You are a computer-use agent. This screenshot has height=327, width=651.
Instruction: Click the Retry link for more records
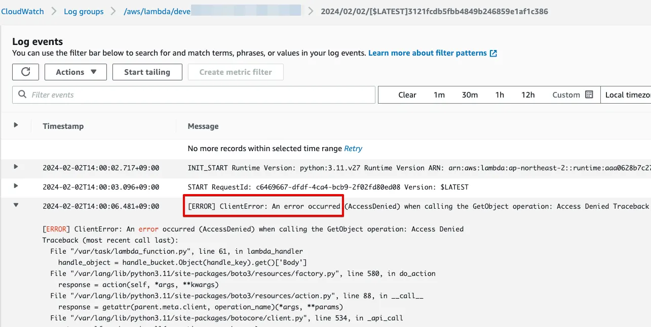[x=353, y=149]
